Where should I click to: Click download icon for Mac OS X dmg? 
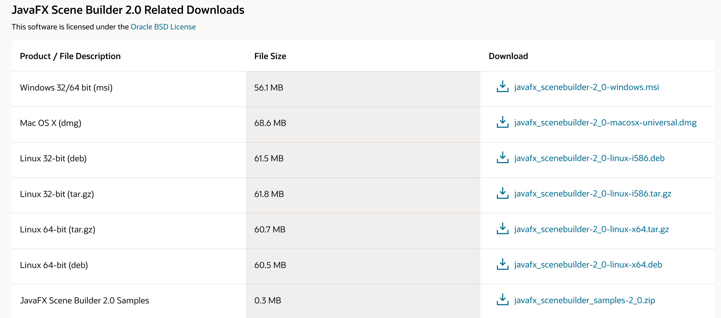point(502,122)
